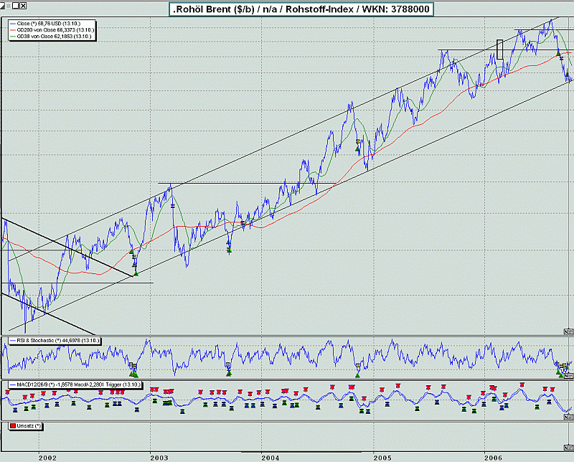Click the N= icon in the main price panel
The height and width of the screenshot is (462, 574).
click(568, 331)
